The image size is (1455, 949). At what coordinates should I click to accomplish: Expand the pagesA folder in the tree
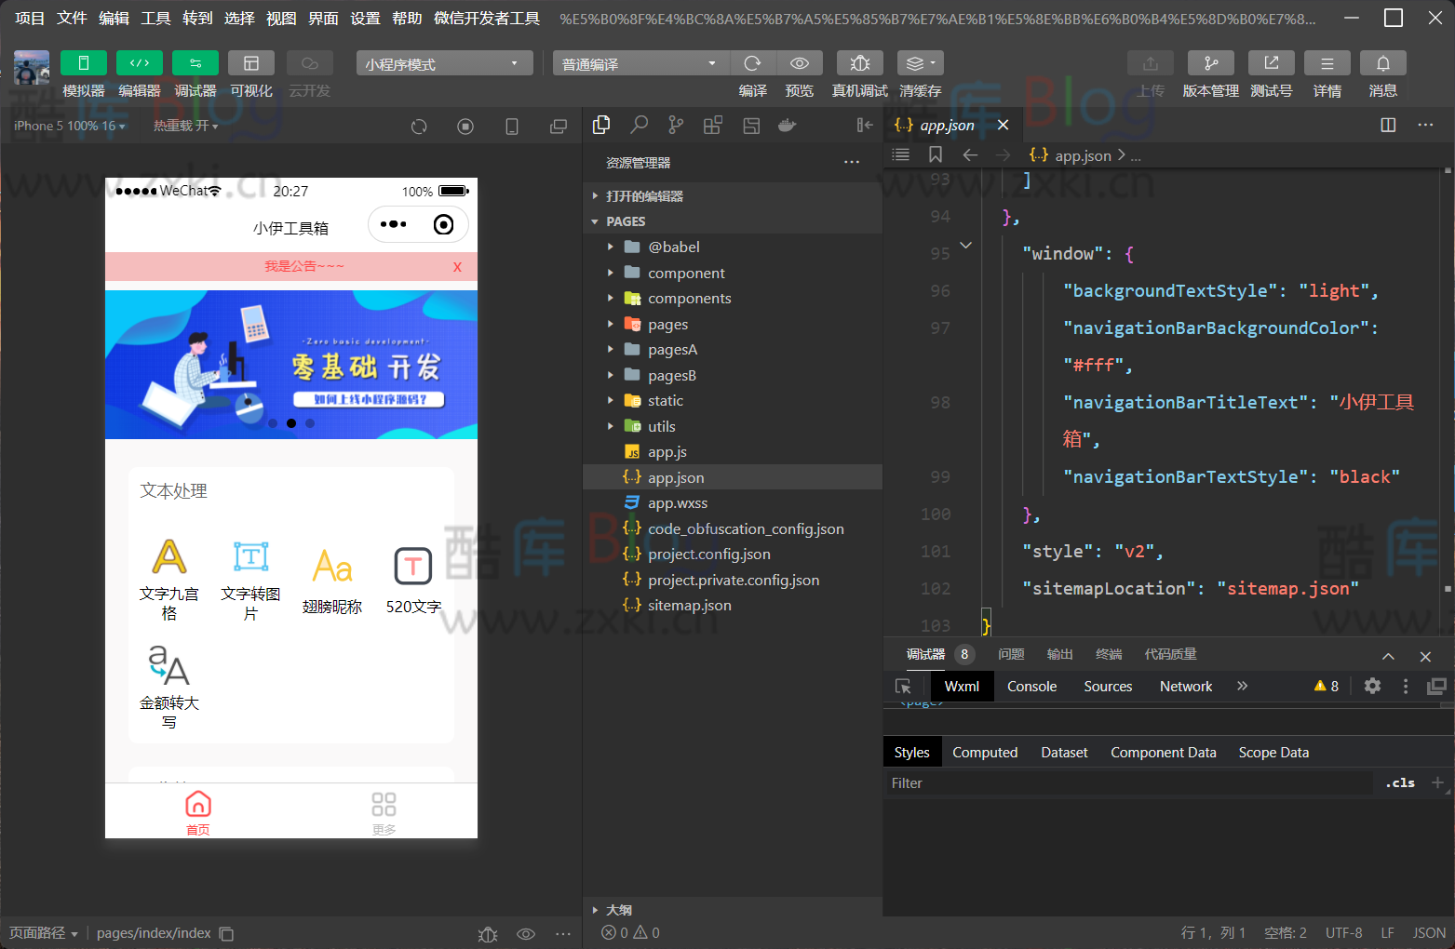[x=672, y=350]
